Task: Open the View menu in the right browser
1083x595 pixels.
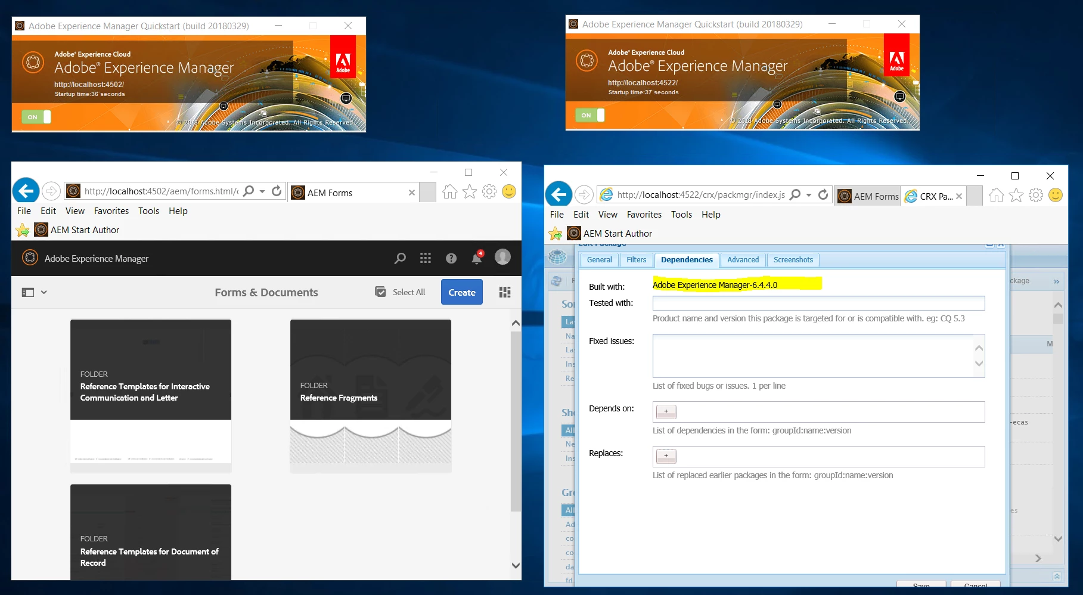Action: tap(608, 215)
